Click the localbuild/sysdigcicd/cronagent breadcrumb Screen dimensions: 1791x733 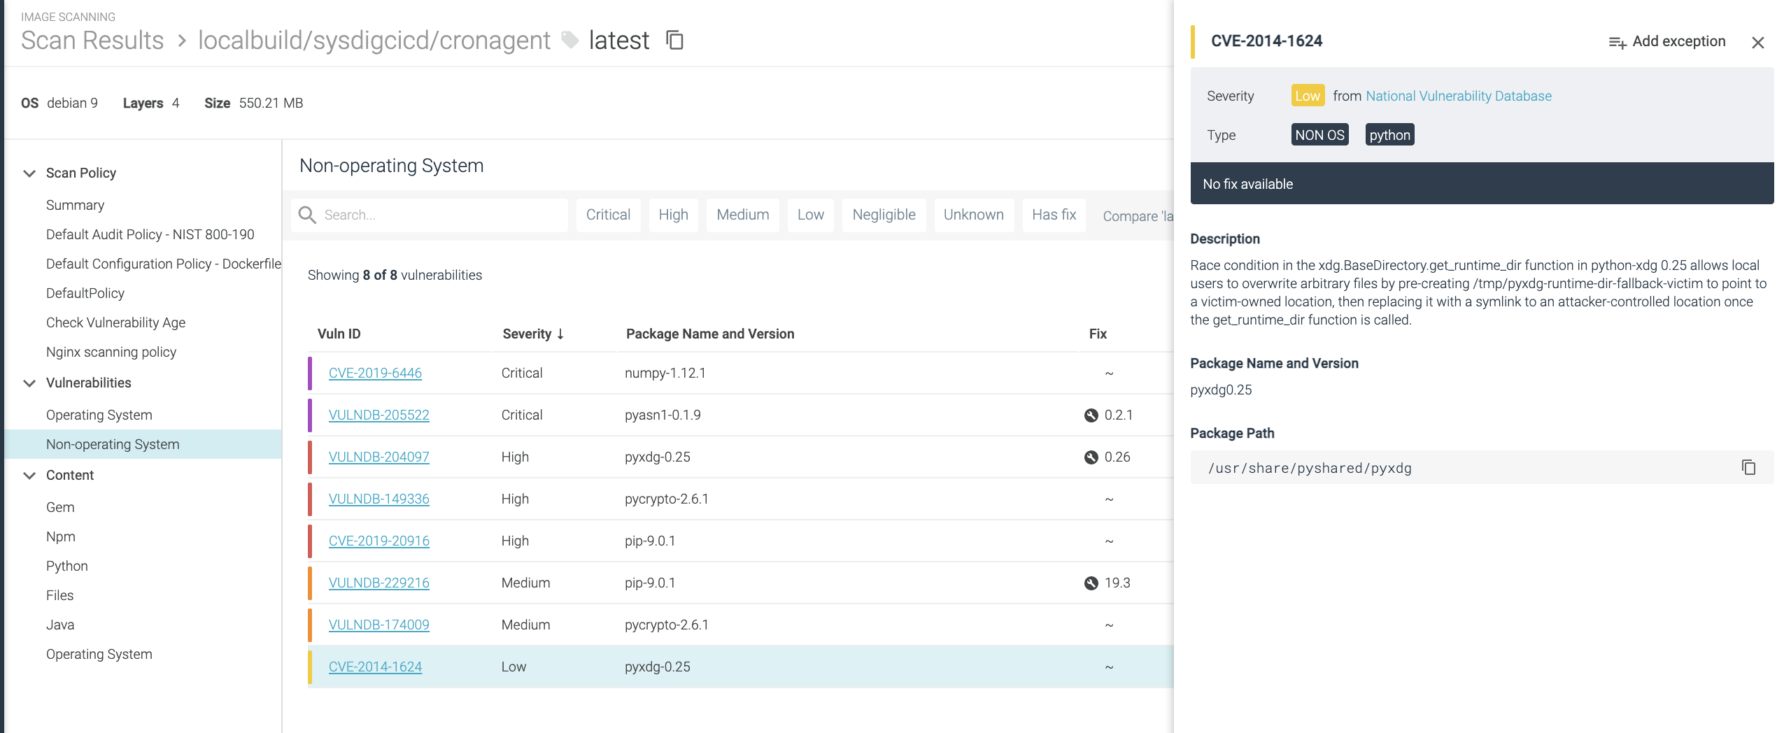pyautogui.click(x=374, y=41)
